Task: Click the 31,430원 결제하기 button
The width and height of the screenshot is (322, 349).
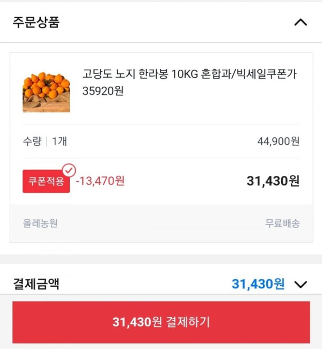Action: pyautogui.click(x=161, y=322)
